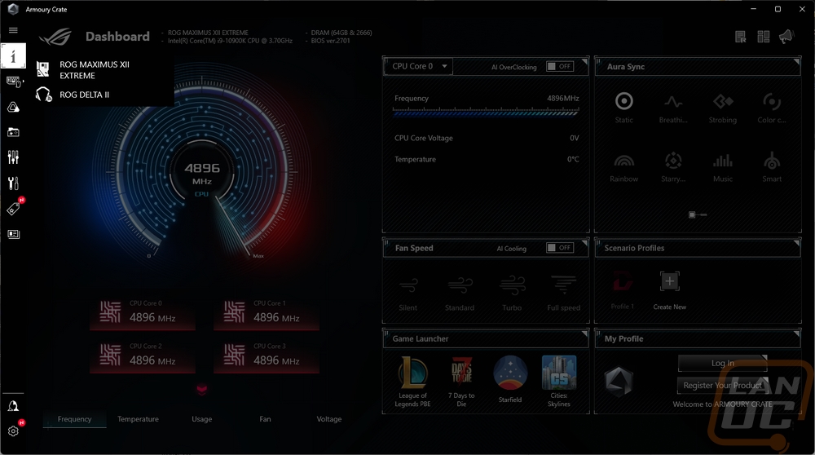This screenshot has width=815, height=455.
Task: Choose the Turbo fan mode
Action: click(x=512, y=294)
